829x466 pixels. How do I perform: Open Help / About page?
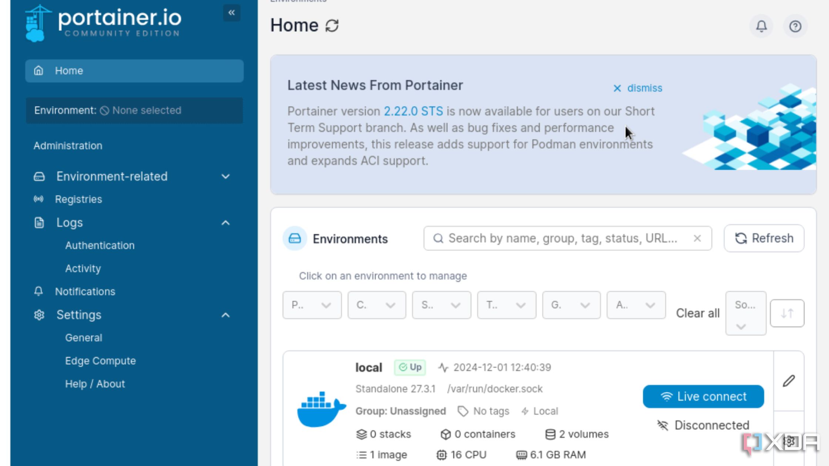coord(95,384)
